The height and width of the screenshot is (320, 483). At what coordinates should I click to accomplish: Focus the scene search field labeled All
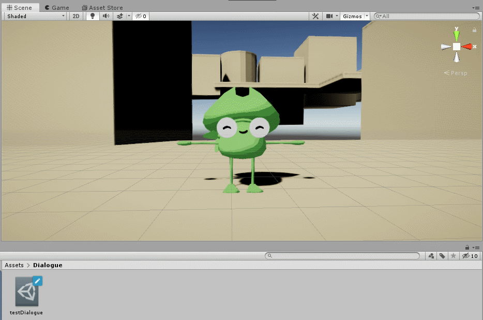point(426,16)
